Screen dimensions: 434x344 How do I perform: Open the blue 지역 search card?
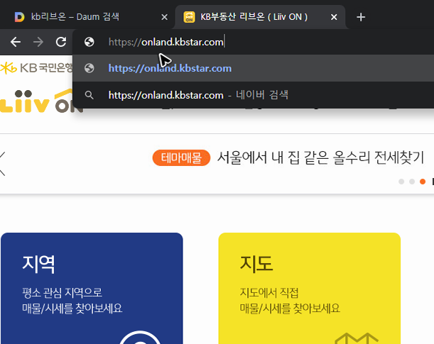(x=92, y=288)
